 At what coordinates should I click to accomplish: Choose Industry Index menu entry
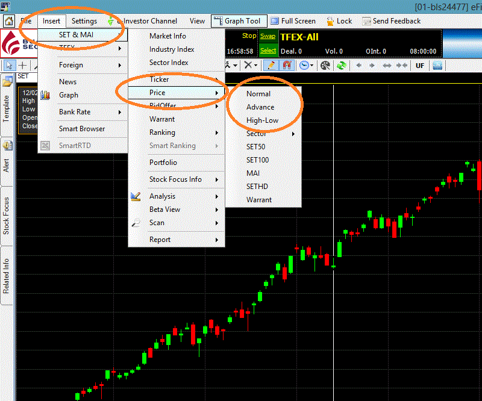click(x=172, y=49)
